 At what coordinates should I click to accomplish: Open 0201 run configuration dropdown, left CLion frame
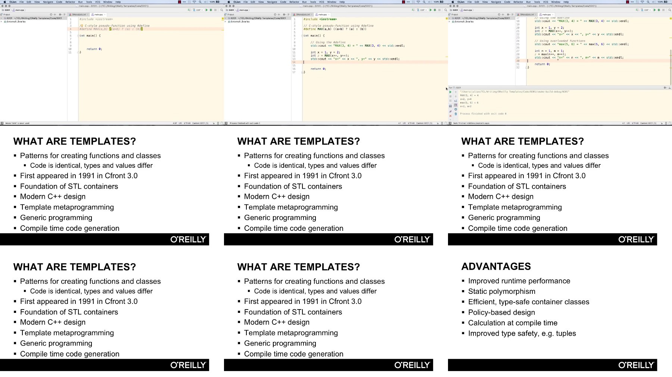(198, 10)
